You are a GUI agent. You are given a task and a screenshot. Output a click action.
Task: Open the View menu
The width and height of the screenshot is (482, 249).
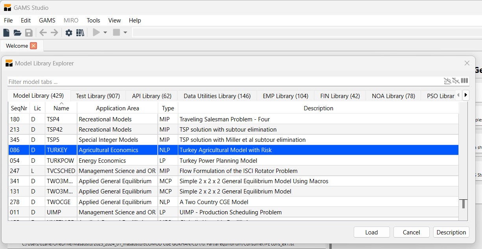pos(114,20)
